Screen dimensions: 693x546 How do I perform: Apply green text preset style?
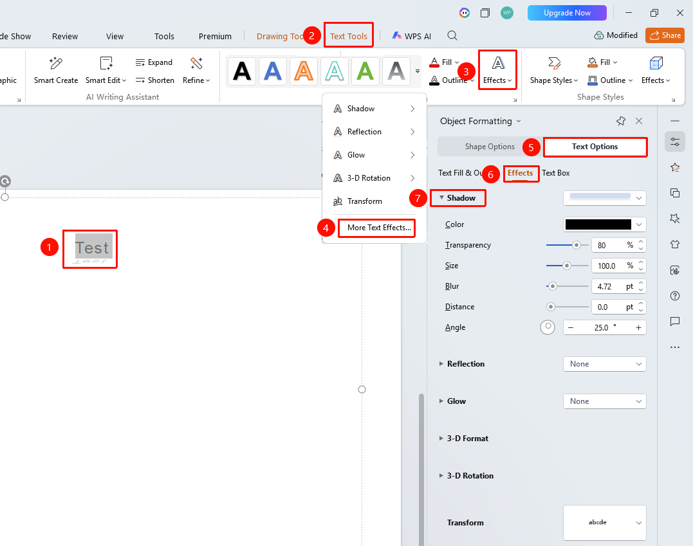pyautogui.click(x=365, y=71)
